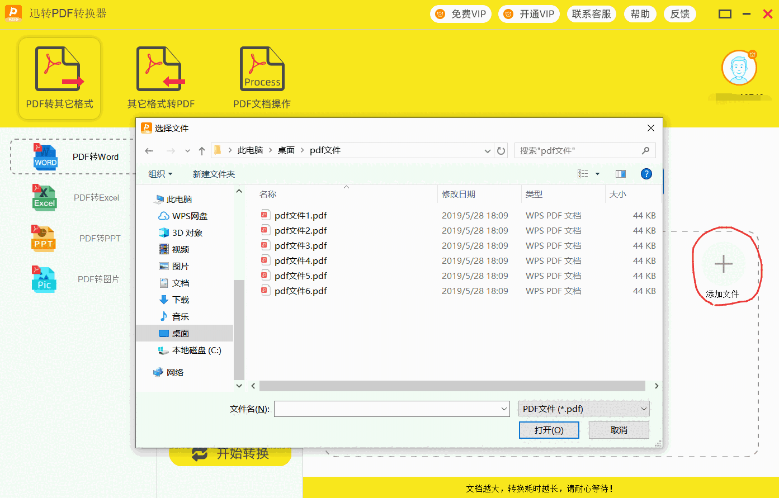The image size is (779, 498).
Task: Expand the file type PDF文件 (*.pdf) dropdown
Action: tap(583, 409)
